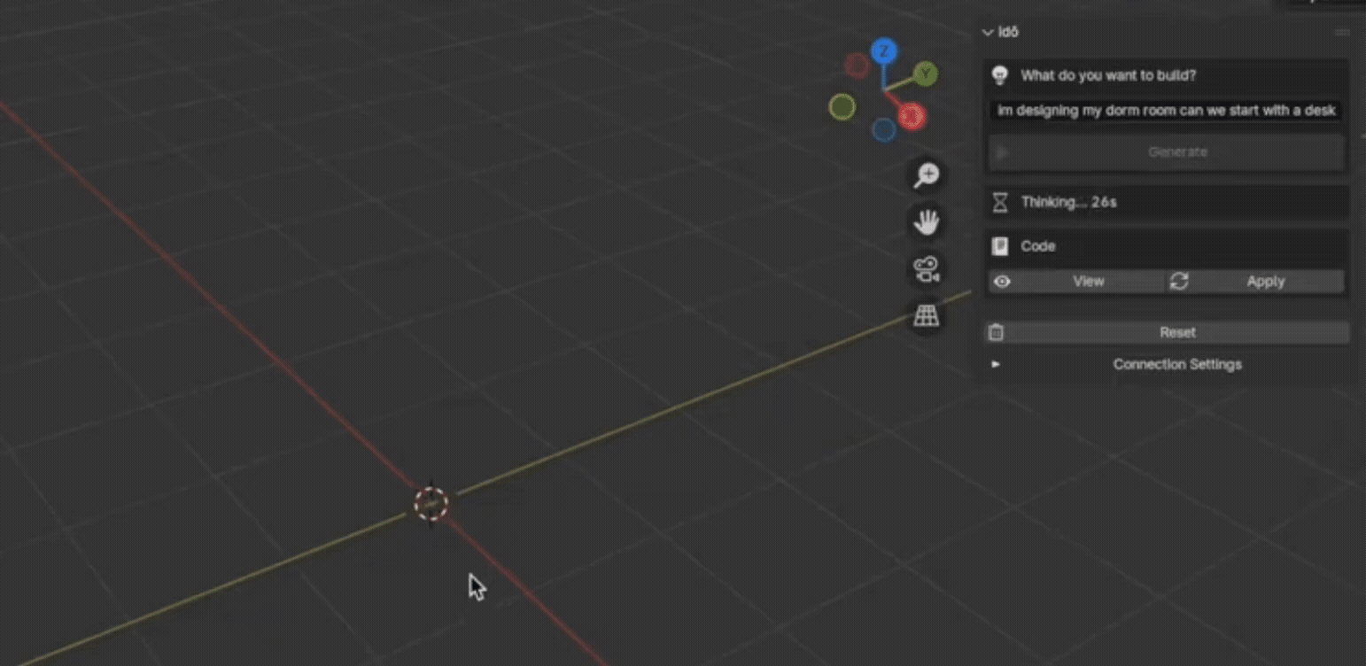Image resolution: width=1366 pixels, height=666 pixels.
Task: Click the unlabeled dark blue negative Z gizmo circle
Action: click(884, 130)
